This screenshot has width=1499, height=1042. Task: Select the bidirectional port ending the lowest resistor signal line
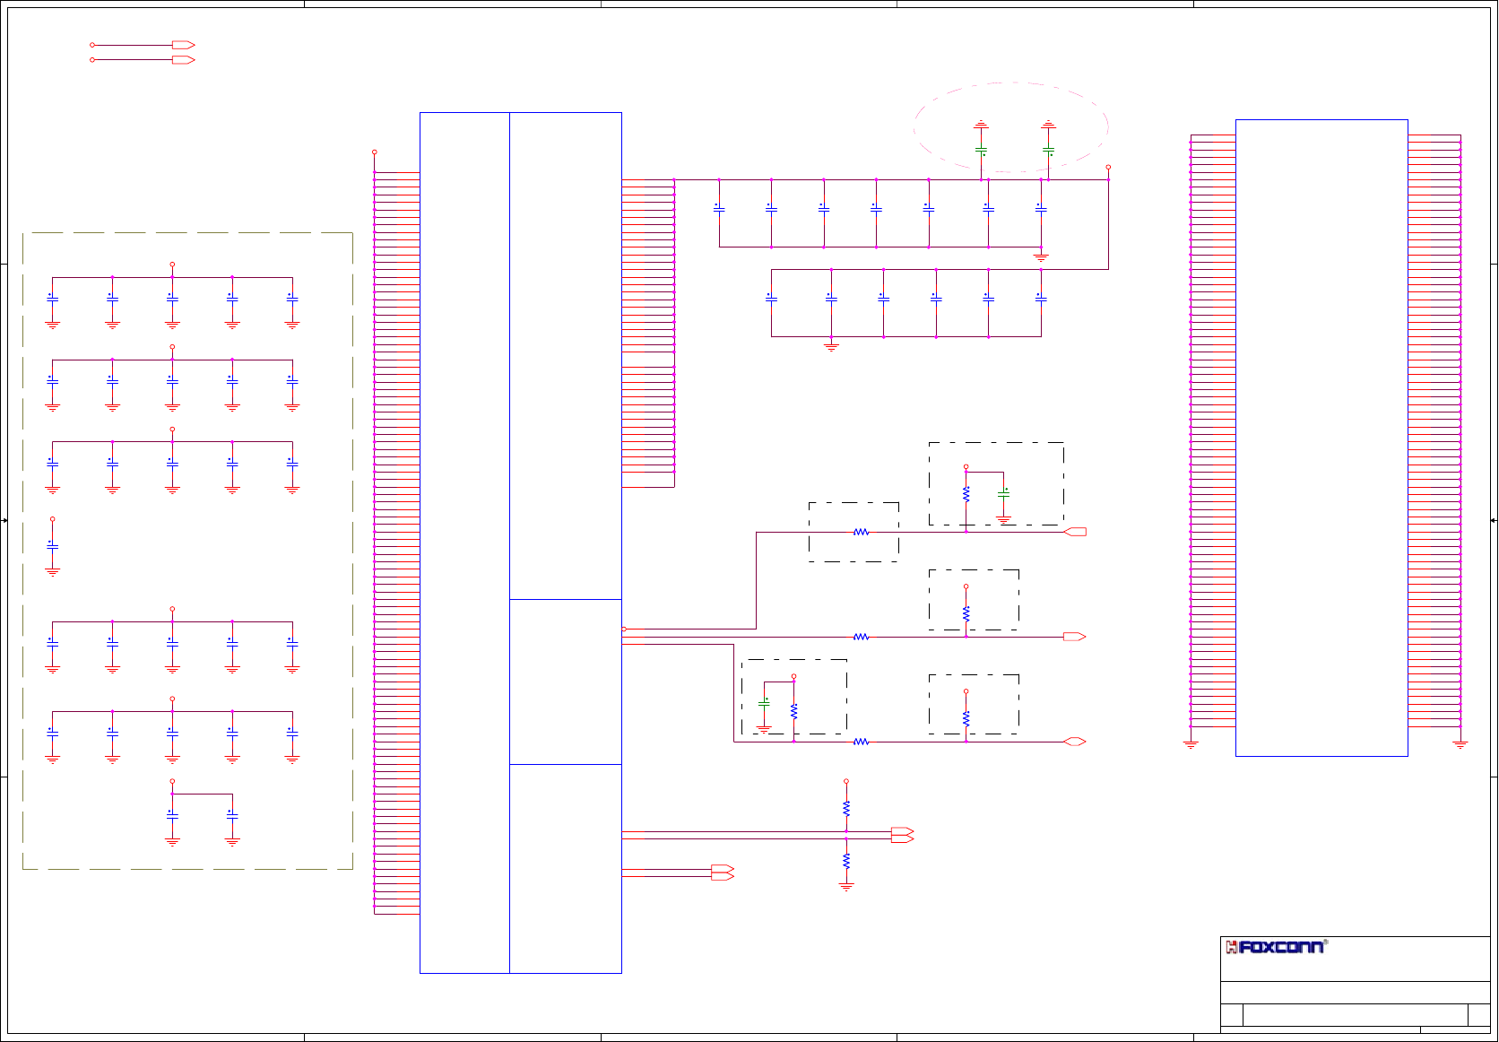pos(1074,742)
